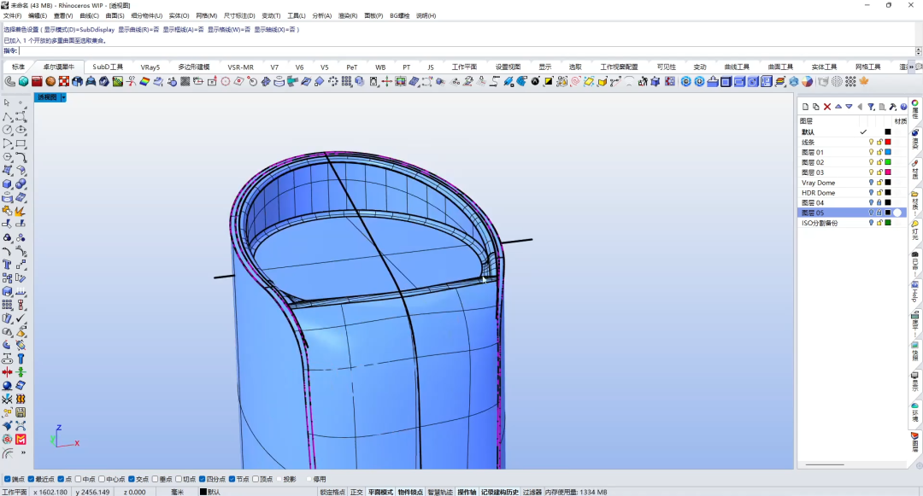Click the orange basketball sphere toolbar icon
Viewport: 923px width, 496px height.
(50, 82)
